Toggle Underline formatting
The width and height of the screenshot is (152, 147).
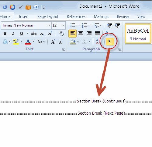[22, 34]
